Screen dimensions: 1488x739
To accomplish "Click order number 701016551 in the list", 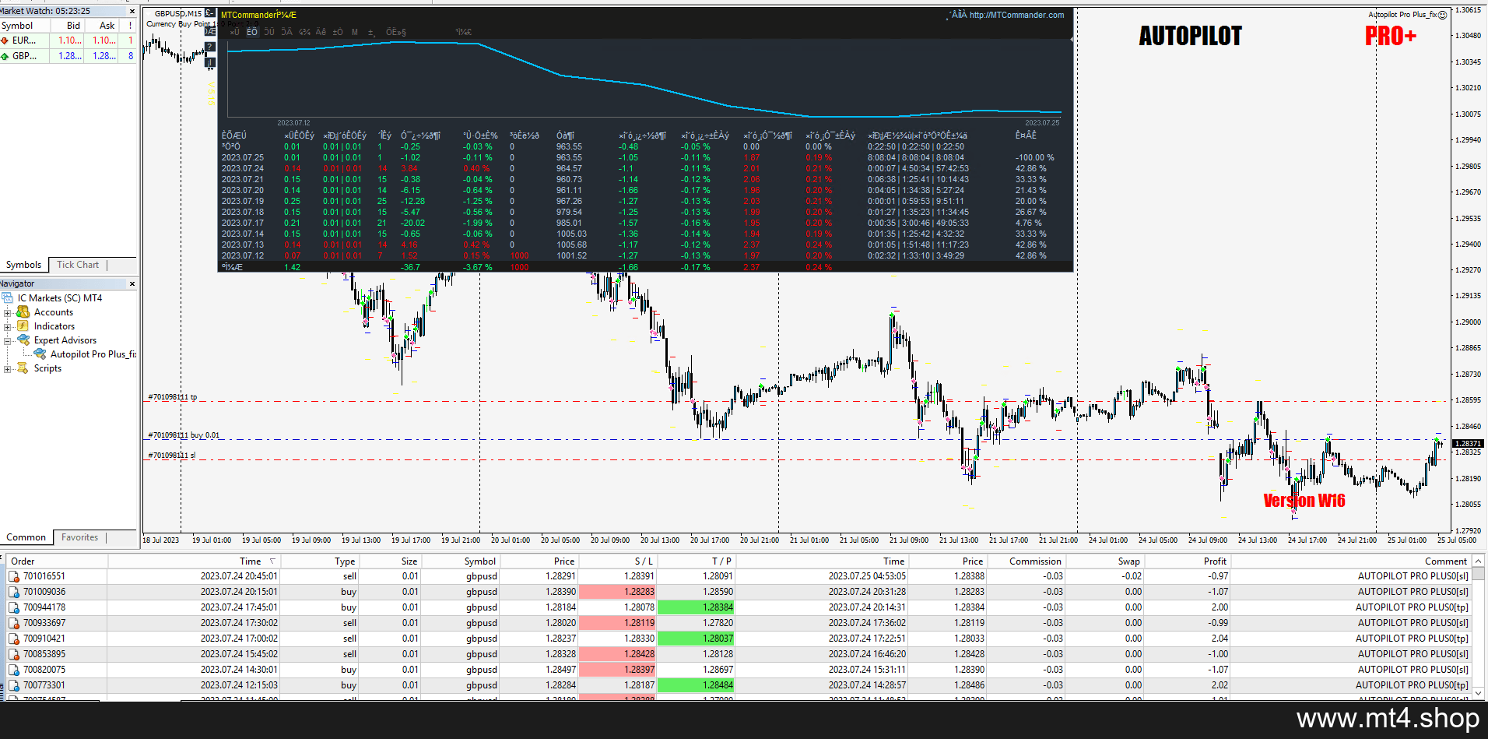I will (x=44, y=576).
